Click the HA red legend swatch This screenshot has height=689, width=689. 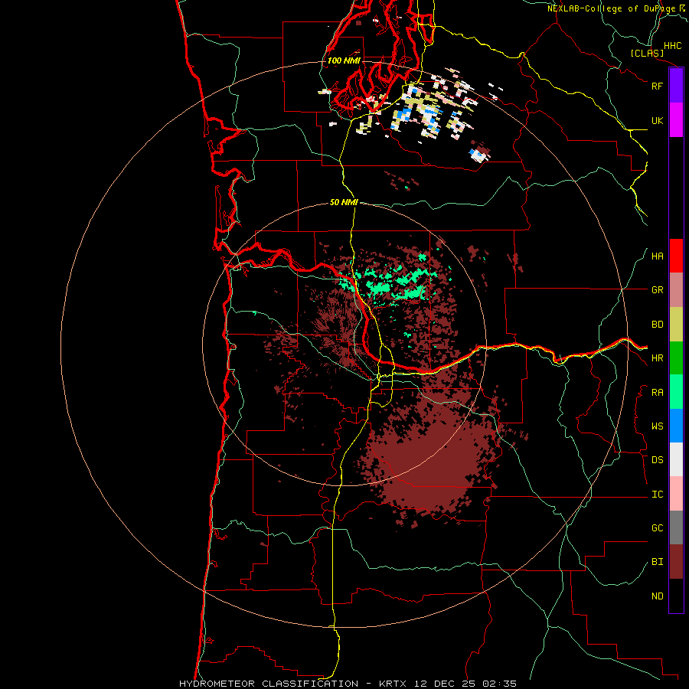[676, 256]
